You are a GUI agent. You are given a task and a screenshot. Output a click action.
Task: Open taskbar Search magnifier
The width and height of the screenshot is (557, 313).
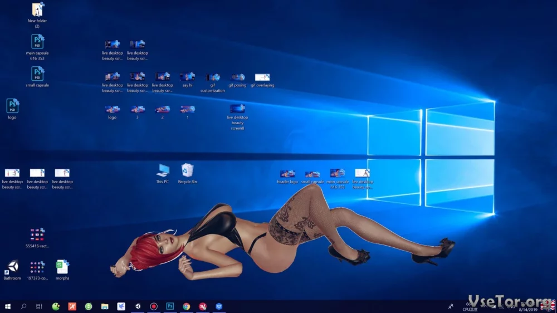(x=23, y=306)
